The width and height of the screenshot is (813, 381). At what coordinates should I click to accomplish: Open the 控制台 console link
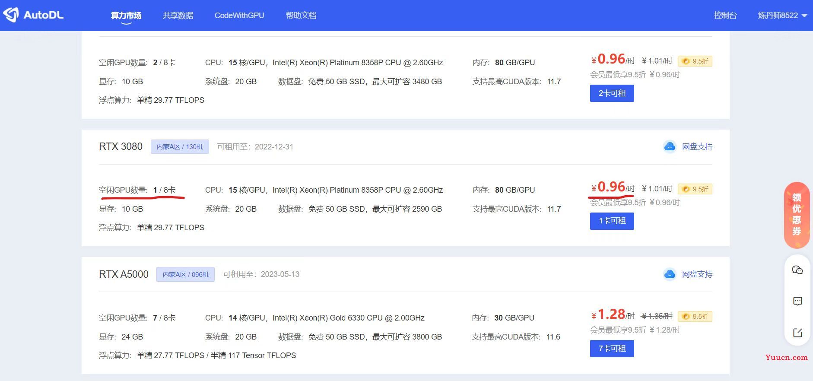point(725,16)
